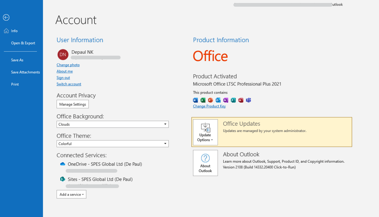
Task: Click the Product Activated text
Action: [215, 76]
